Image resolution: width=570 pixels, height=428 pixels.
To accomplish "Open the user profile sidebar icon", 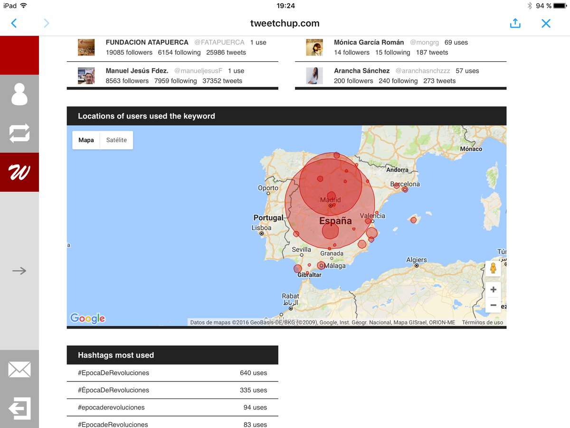I will coord(19,94).
